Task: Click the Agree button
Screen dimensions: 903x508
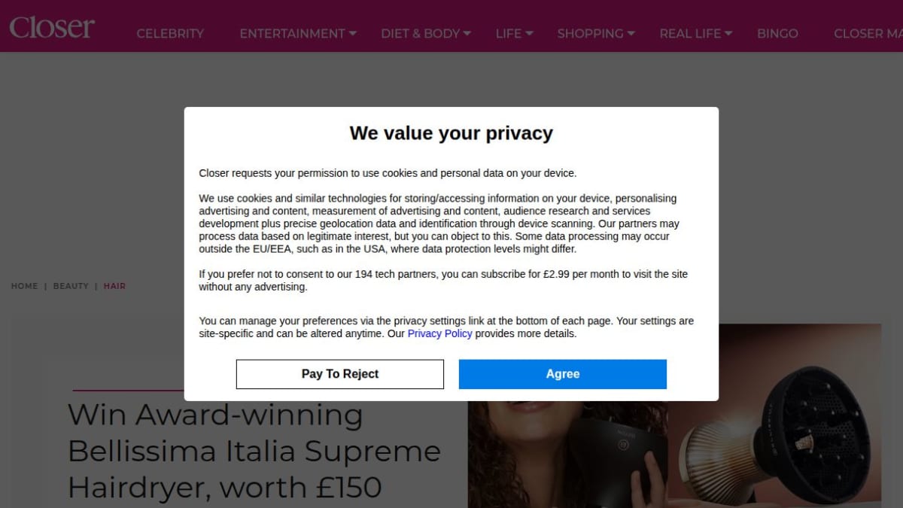Action: coord(563,374)
